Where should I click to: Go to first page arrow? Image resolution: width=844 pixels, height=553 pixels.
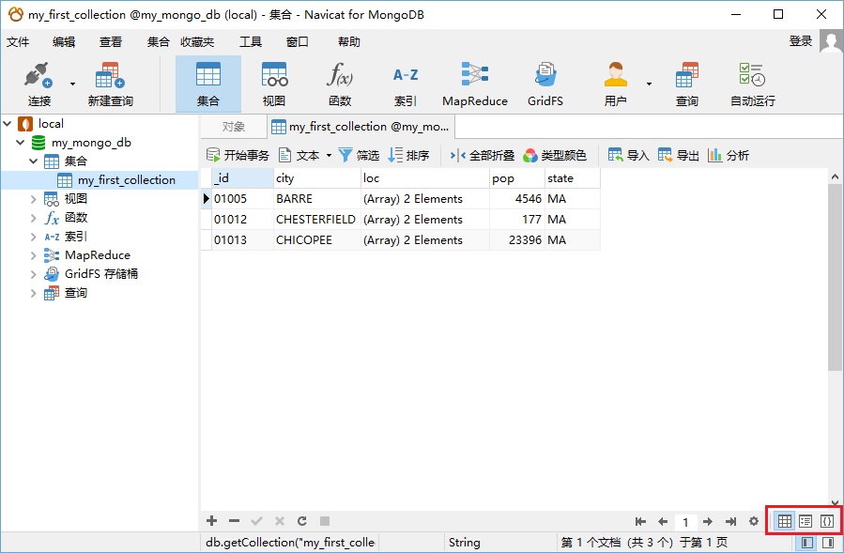click(x=640, y=521)
